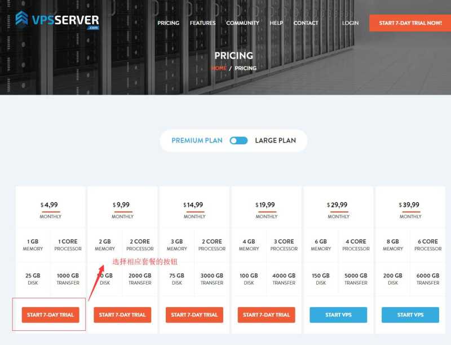The image size is (451, 345).
Task: Select the Premium Plan label
Action: pos(197,140)
